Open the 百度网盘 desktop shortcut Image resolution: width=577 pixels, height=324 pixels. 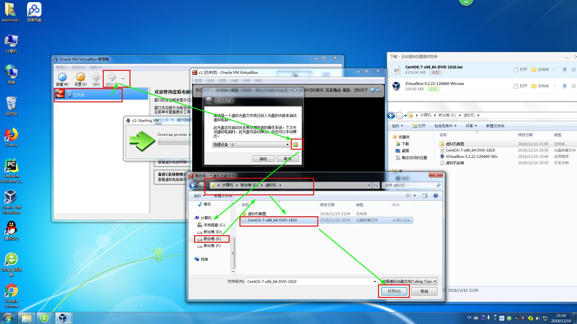34,12
